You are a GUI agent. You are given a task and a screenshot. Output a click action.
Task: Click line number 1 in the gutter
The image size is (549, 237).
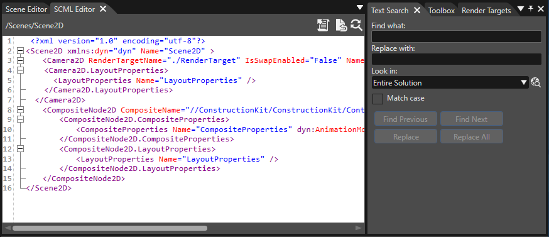point(9,41)
